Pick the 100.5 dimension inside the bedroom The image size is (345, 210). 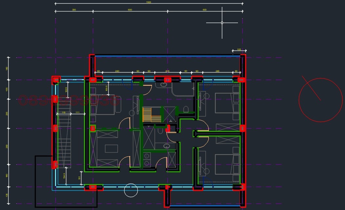107,88
